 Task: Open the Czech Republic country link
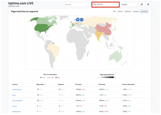coord(17,101)
